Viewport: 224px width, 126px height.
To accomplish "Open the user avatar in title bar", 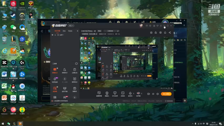I will pyautogui.click(x=141, y=25).
